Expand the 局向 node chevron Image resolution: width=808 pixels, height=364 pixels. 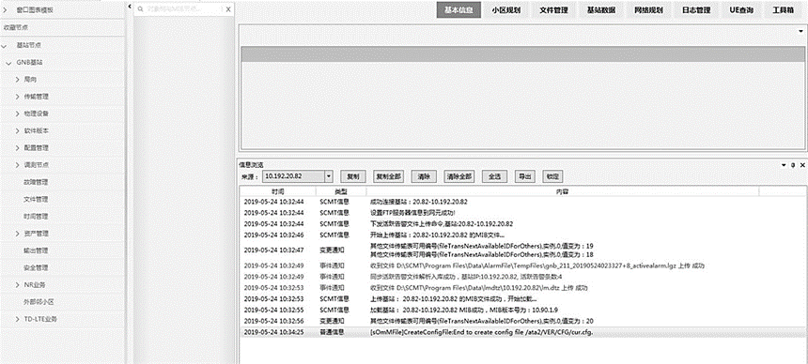tap(17, 80)
